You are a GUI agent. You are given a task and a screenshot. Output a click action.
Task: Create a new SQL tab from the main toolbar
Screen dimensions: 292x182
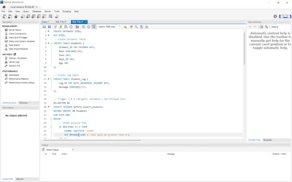4,17
